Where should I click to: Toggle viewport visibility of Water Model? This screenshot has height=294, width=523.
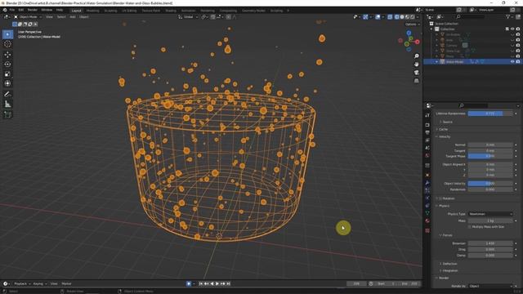[512, 62]
